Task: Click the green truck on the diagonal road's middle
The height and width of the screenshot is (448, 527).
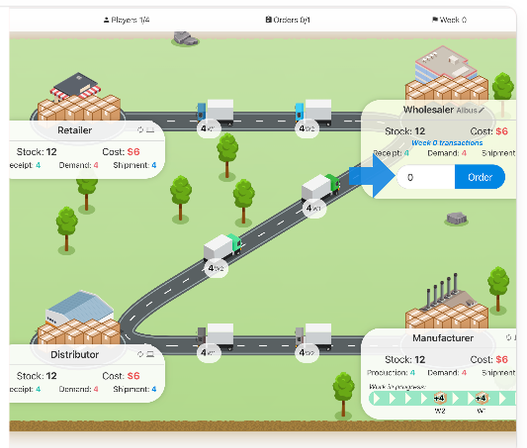Action: 222,246
